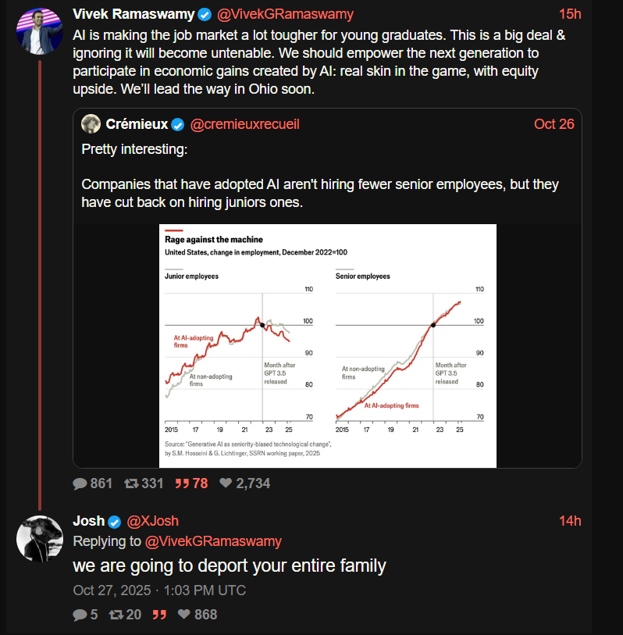The height and width of the screenshot is (635, 623).
Task: Click the retweet icon on Vivek's tweet
Action: point(132,483)
